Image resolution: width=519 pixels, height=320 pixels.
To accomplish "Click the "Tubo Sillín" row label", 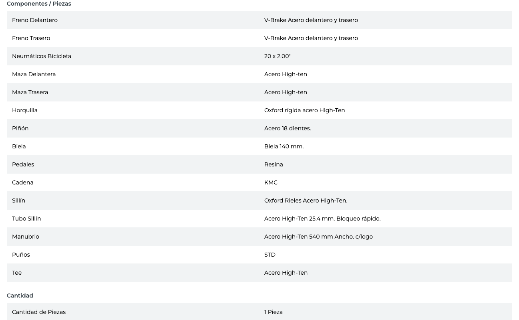I will [26, 219].
